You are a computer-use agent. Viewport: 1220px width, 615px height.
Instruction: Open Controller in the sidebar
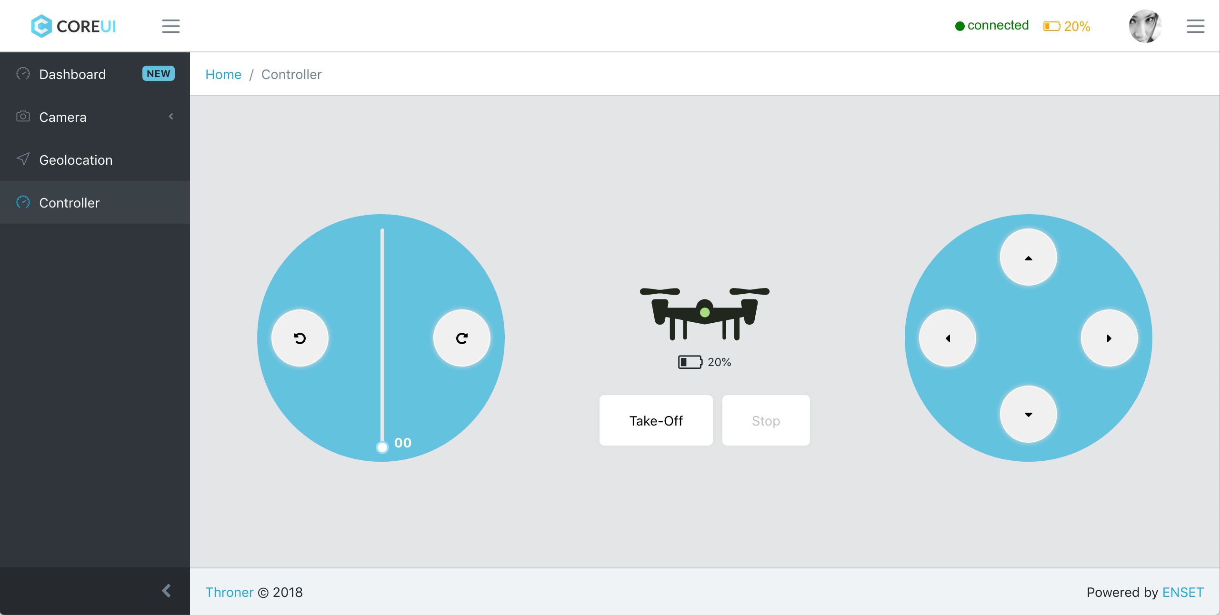click(x=69, y=203)
